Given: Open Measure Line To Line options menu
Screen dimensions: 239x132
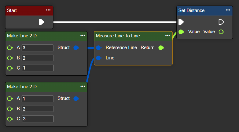Looking at the screenshot, I should point(167,36).
